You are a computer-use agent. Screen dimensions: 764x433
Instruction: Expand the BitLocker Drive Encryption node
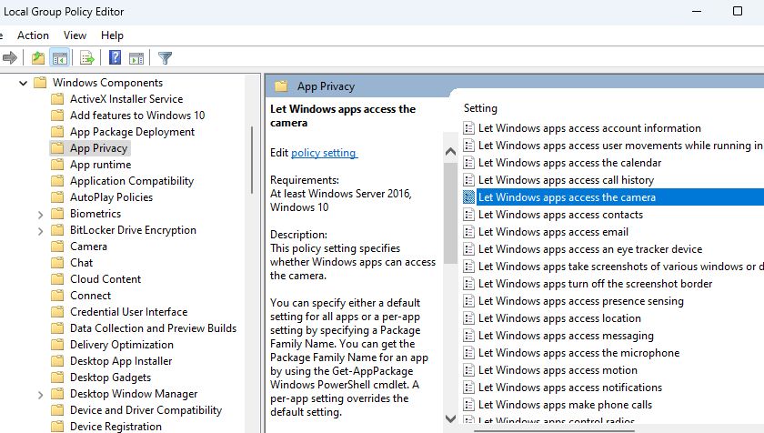coord(40,230)
